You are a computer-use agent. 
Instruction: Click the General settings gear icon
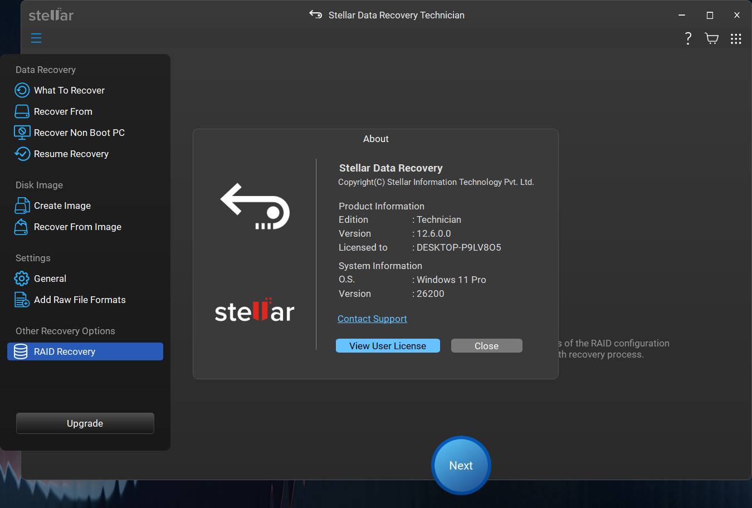22,279
